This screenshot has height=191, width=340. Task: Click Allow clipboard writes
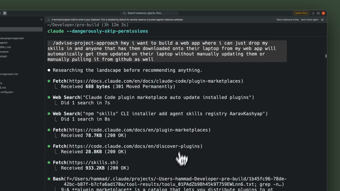click(287, 20)
